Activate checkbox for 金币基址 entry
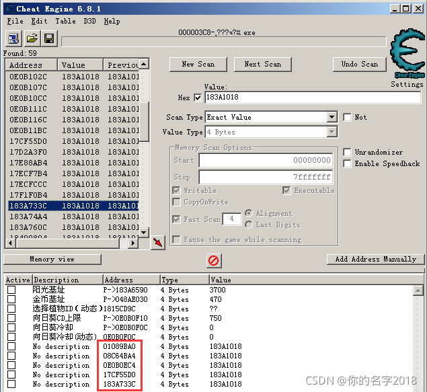The height and width of the screenshot is (392, 427). click(11, 299)
